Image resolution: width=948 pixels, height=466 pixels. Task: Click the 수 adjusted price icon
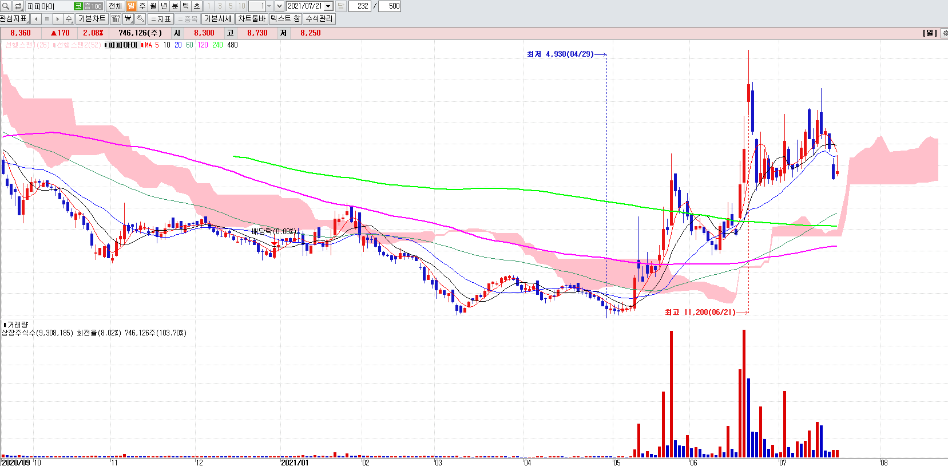point(69,19)
